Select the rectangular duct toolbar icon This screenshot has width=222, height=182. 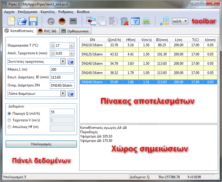pos(73,21)
